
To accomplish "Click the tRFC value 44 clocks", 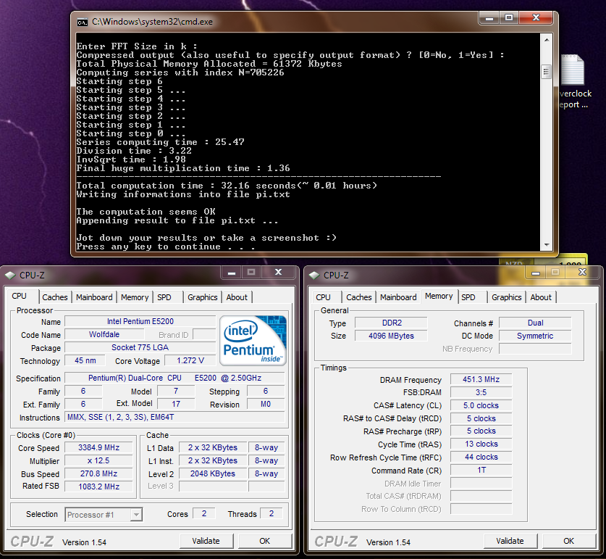I will [481, 457].
